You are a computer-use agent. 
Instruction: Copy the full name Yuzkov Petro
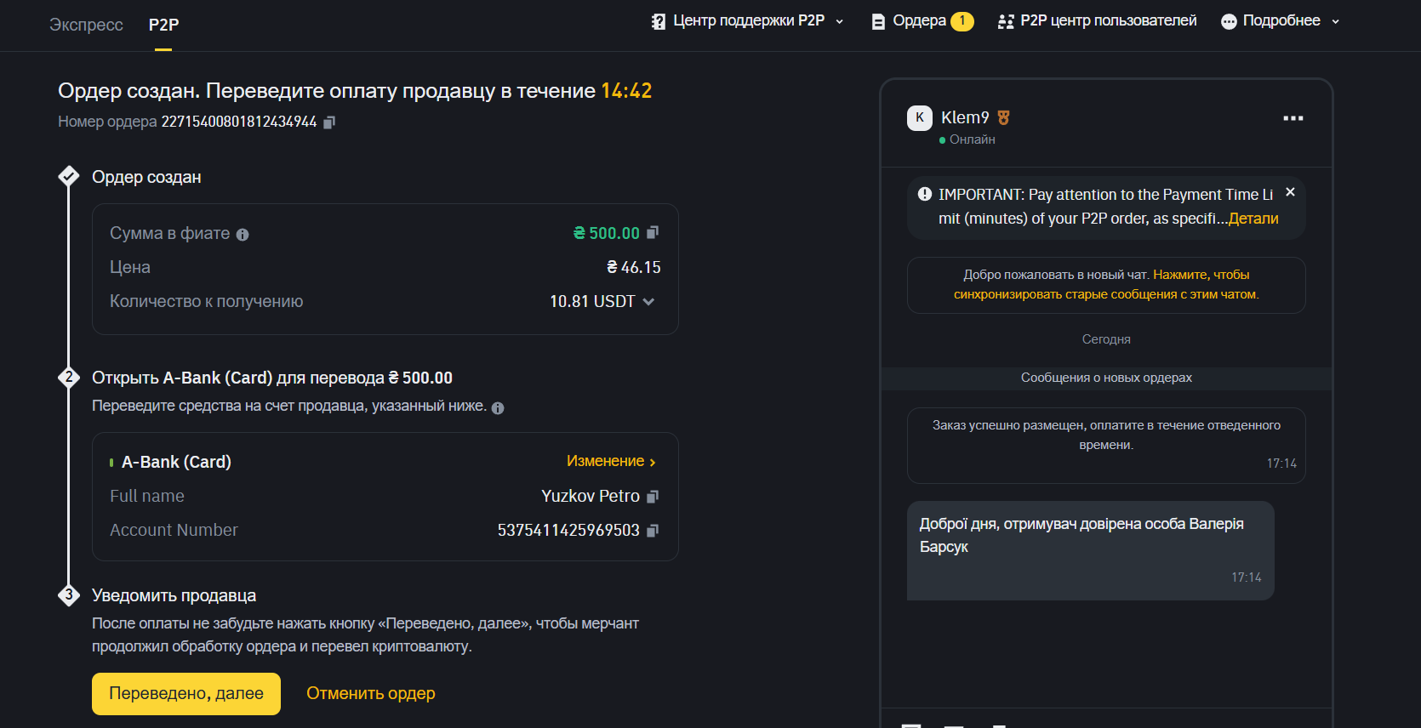click(x=653, y=496)
